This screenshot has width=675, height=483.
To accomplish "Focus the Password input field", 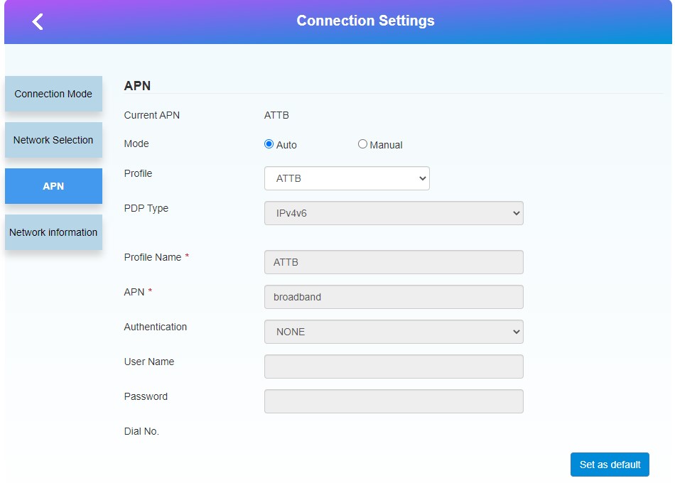I will (394, 401).
